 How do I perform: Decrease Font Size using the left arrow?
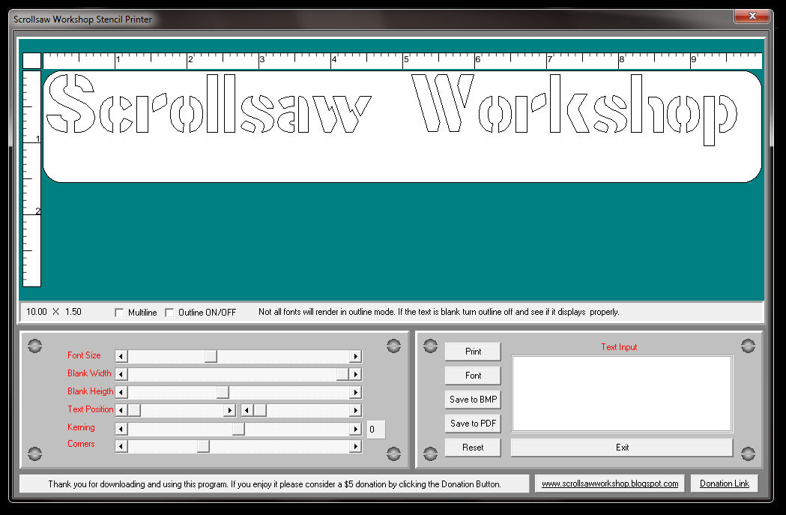[121, 356]
